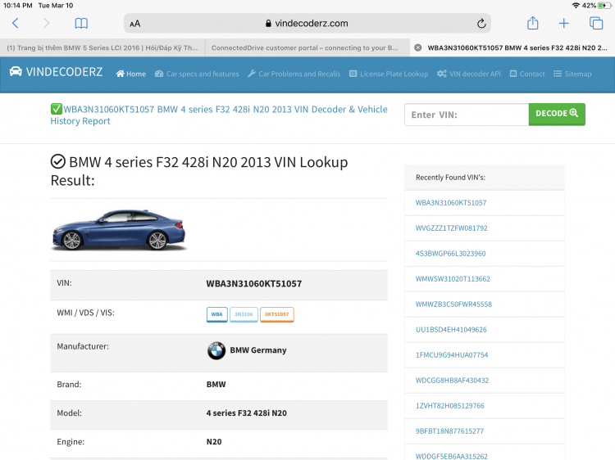Screen dimensions: 615x460
Task: Open recent VIN WMWZB3C50FWR45558
Action: pos(453,304)
